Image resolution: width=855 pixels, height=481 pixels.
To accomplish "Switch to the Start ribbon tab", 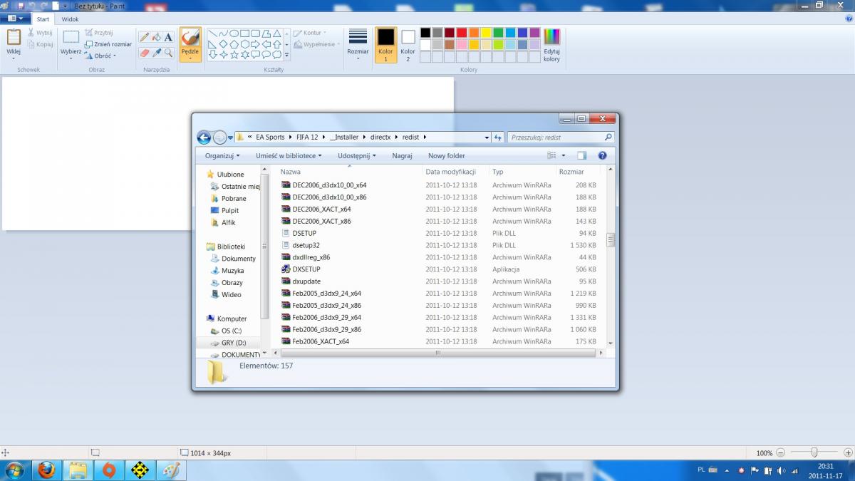I will [43, 19].
